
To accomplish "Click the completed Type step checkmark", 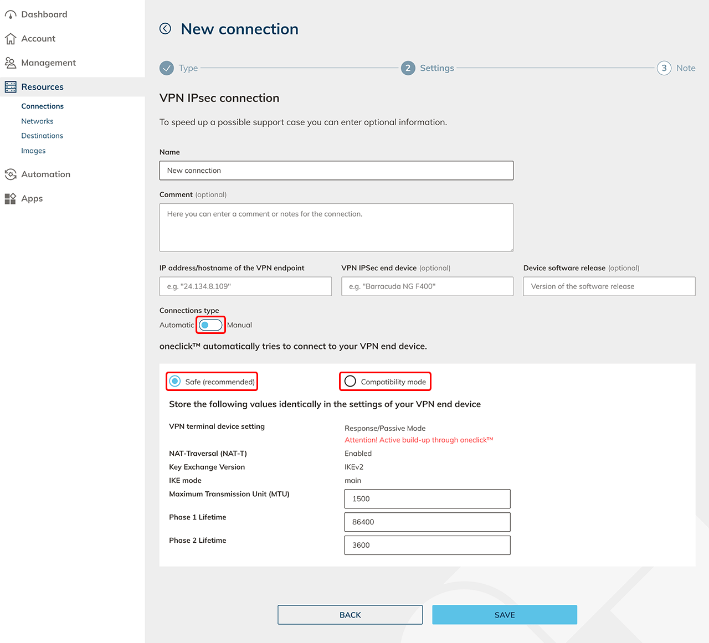I will [167, 68].
